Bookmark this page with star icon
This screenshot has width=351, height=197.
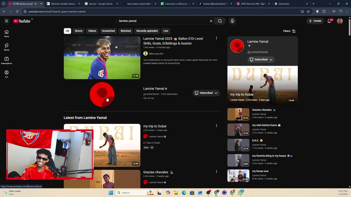[308, 11]
